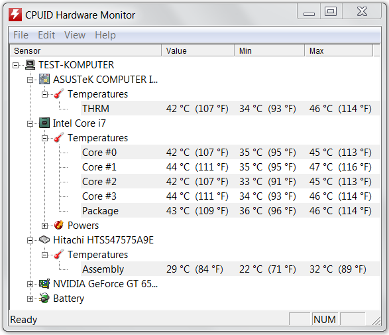This screenshot has width=389, height=335.
Task: Click the Value column header
Action: (198, 50)
